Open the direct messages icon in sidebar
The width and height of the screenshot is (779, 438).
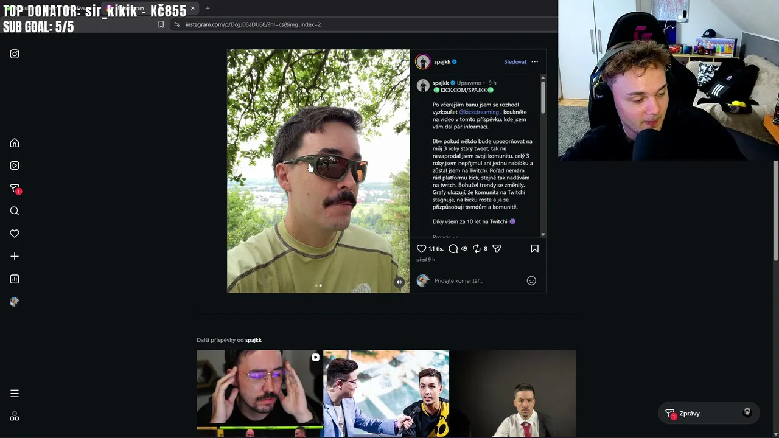point(15,189)
